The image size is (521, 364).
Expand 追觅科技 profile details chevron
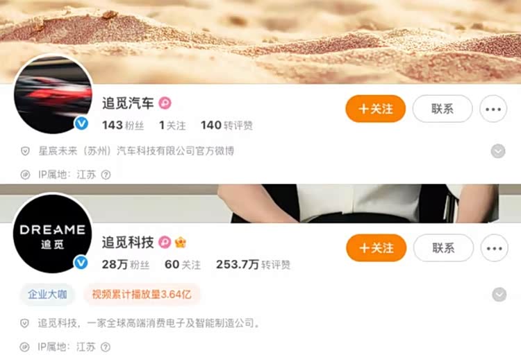pos(499,295)
